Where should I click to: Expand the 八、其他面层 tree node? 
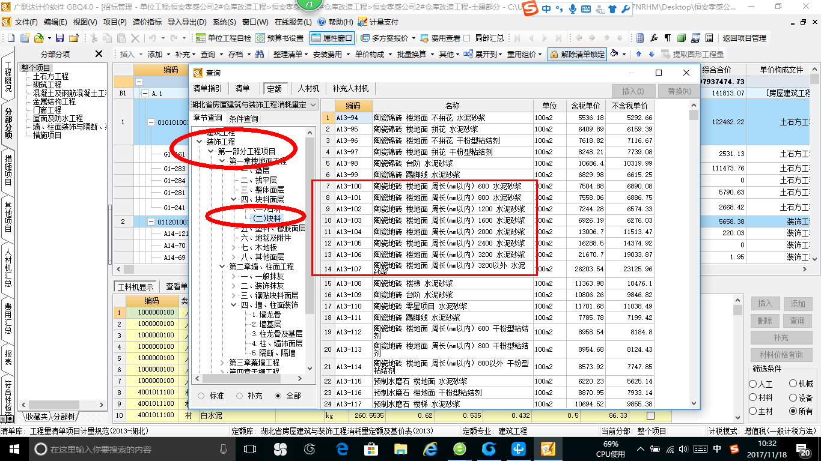coord(234,257)
